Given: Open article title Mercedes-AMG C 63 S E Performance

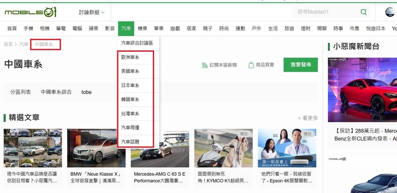Looking at the screenshot, I should coord(159,178).
